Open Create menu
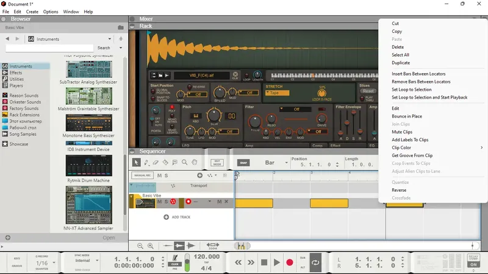 click(x=32, y=12)
